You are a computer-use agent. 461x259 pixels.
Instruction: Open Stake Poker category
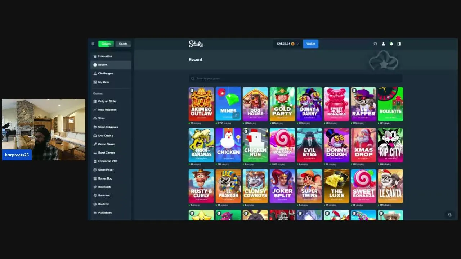111,170
